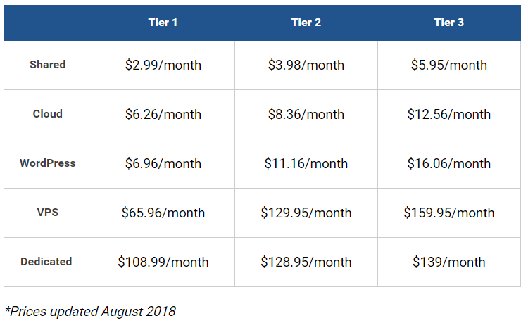Click the $159.95/month VPS price

point(449,213)
